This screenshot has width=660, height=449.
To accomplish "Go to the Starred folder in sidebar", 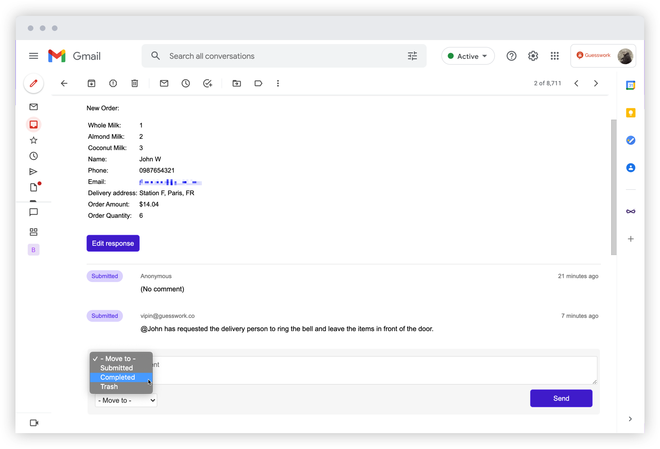I will point(33,140).
